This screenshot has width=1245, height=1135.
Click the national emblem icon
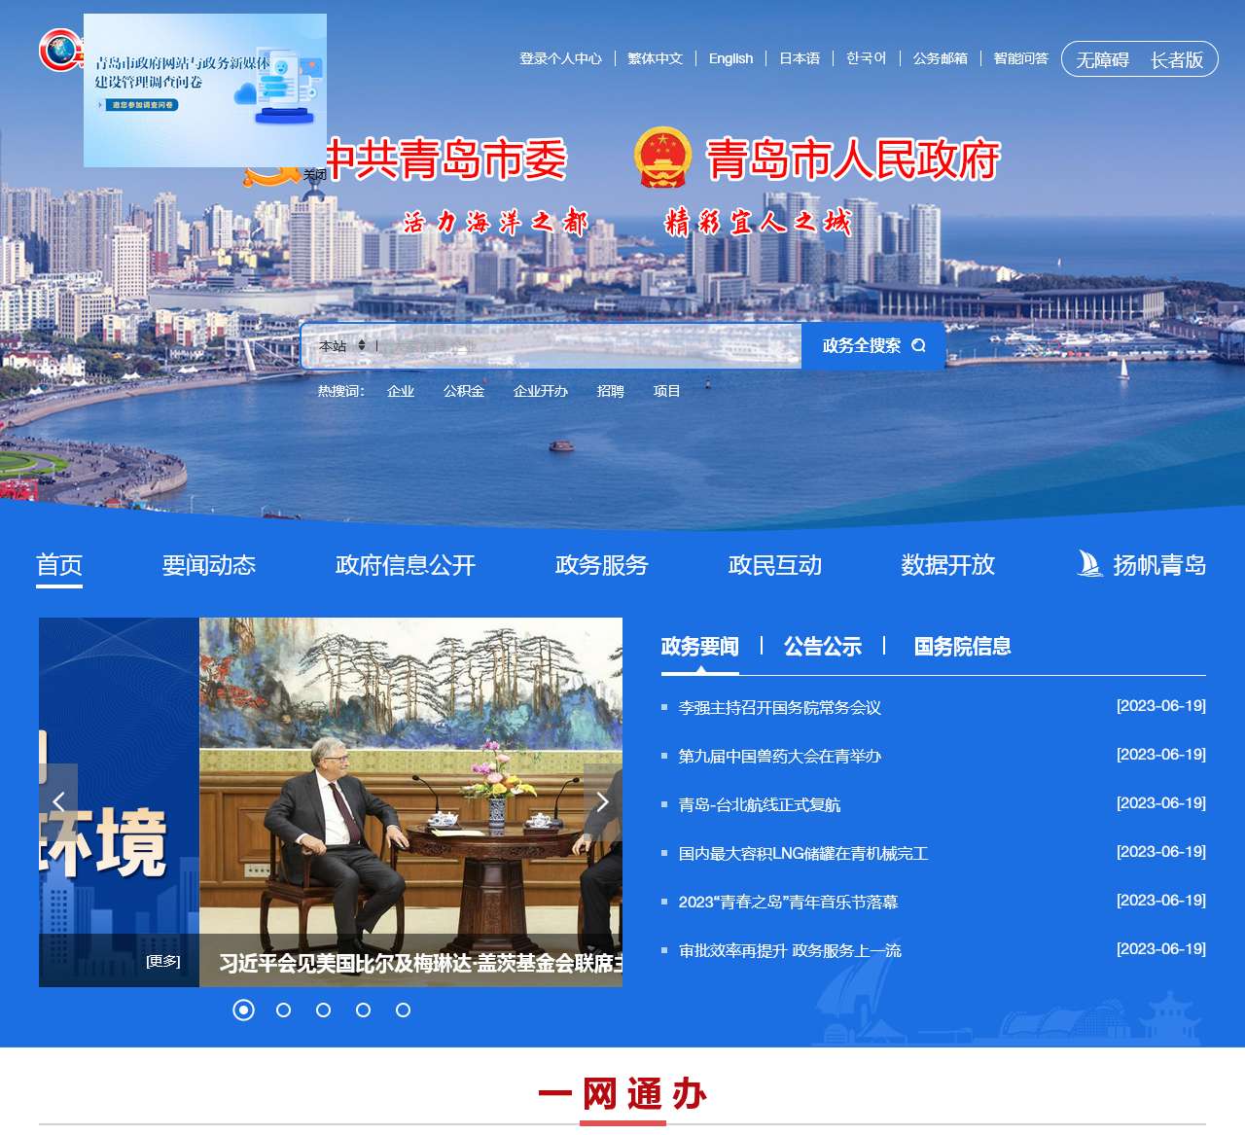(662, 158)
